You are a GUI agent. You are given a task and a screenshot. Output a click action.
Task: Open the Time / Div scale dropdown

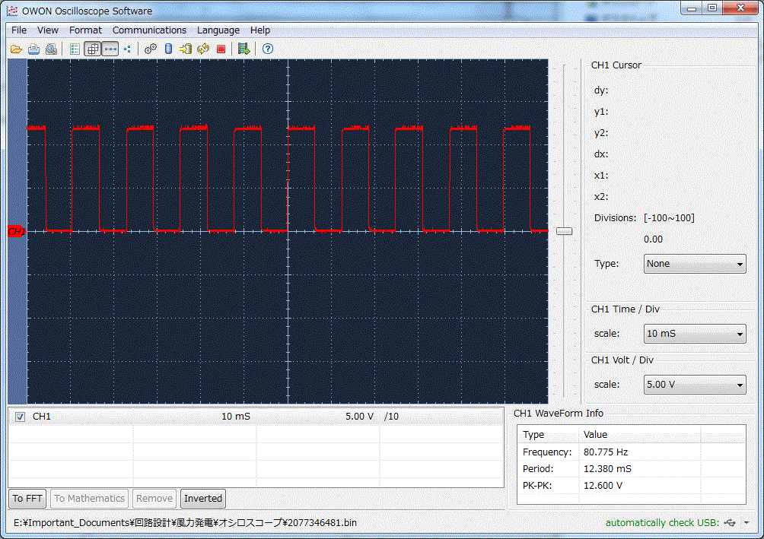point(694,334)
